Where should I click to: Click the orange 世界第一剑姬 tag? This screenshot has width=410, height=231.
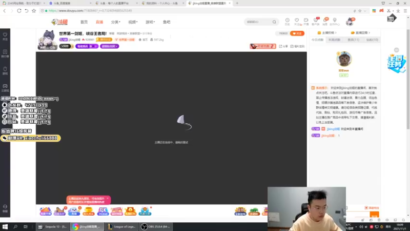click(x=125, y=40)
